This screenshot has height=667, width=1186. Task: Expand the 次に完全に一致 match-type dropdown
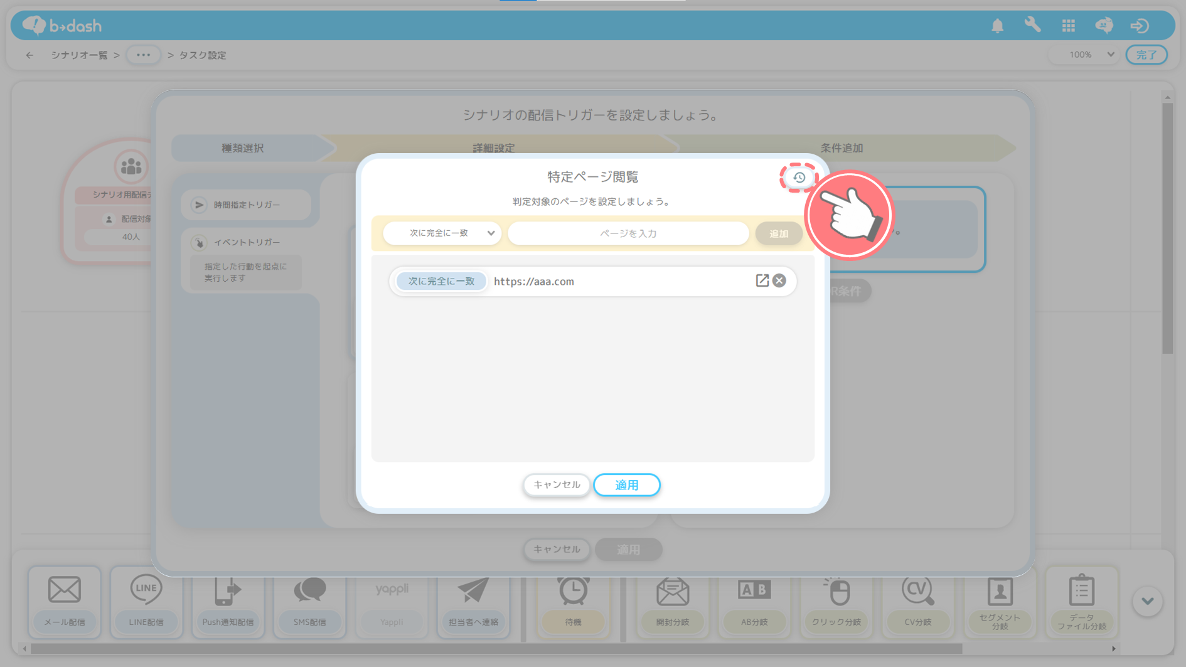coord(442,233)
